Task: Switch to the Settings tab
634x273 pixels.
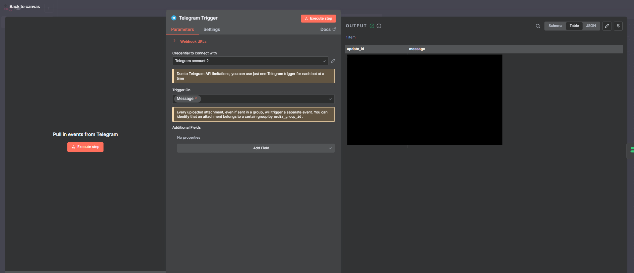Action: click(x=211, y=30)
